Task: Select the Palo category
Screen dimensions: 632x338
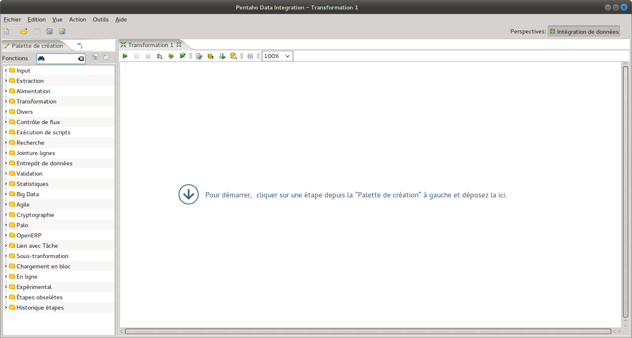Action: coord(22,225)
